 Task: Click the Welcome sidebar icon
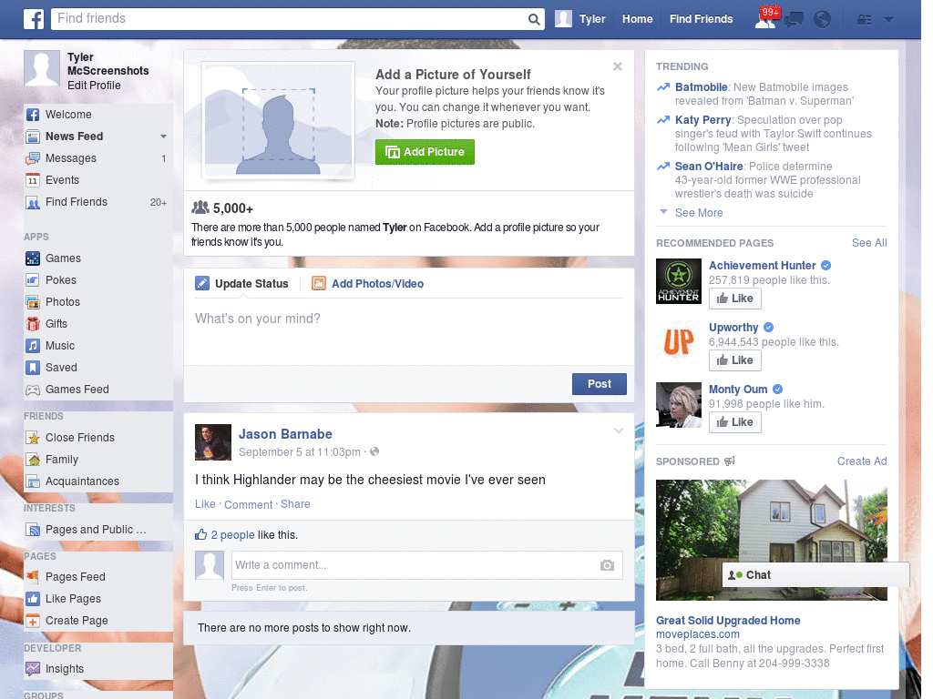(x=33, y=115)
